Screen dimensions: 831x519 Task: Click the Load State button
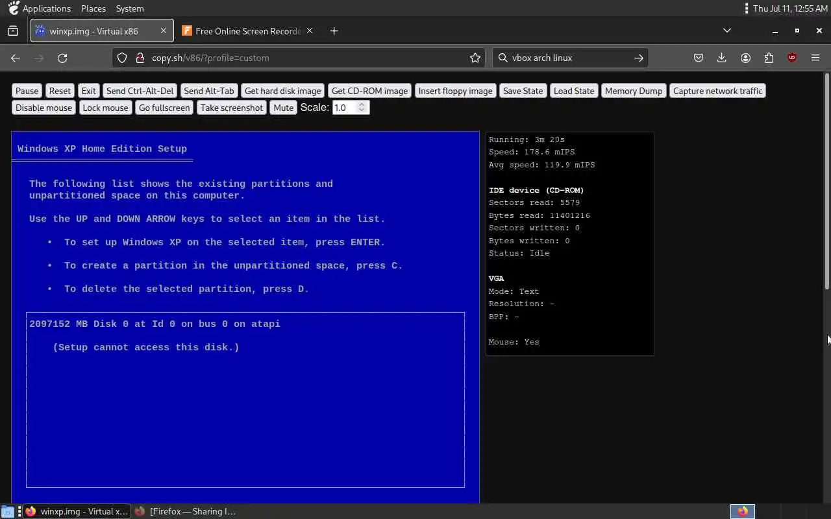click(x=574, y=91)
